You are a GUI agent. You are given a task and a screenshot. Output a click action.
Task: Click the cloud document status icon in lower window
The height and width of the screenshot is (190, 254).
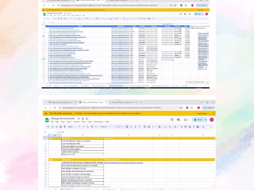87,119
